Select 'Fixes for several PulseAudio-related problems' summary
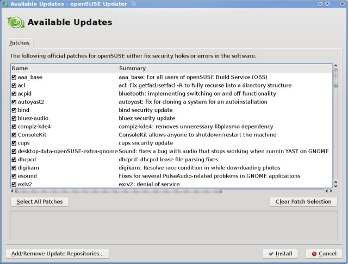Viewport: 348px width, 264px height. tap(209, 176)
